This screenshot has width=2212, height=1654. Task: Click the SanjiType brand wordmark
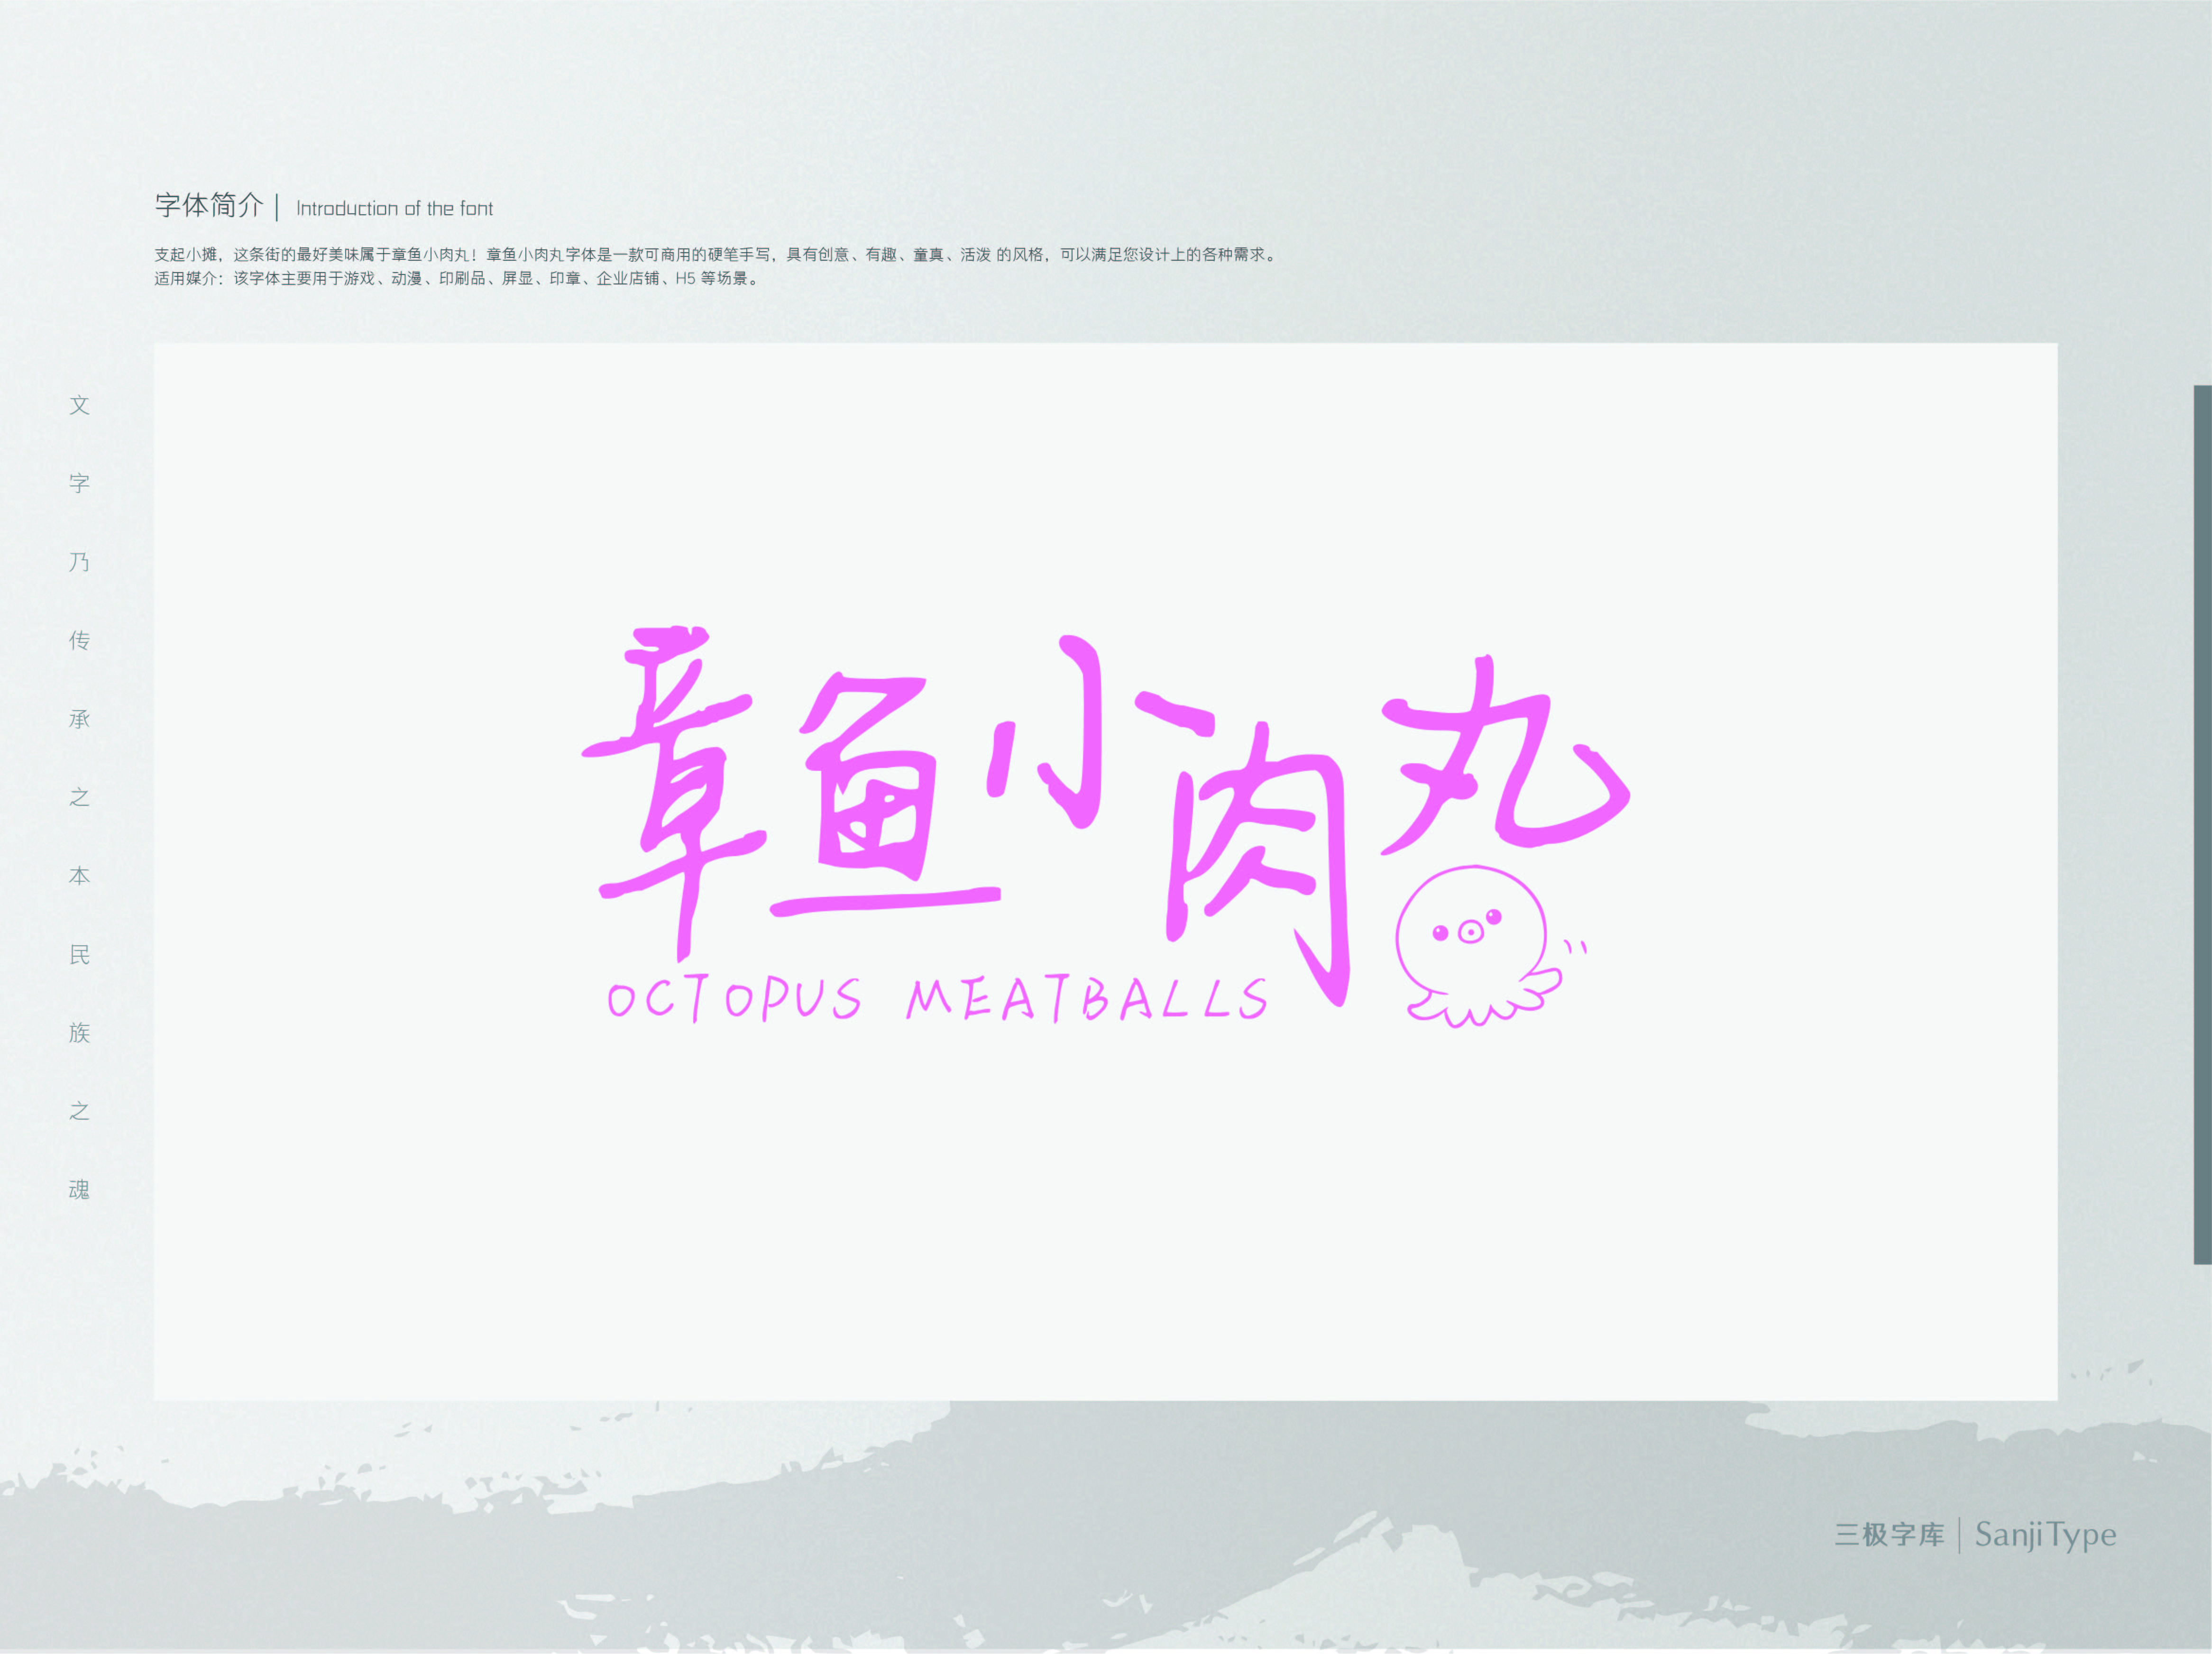(2045, 1535)
